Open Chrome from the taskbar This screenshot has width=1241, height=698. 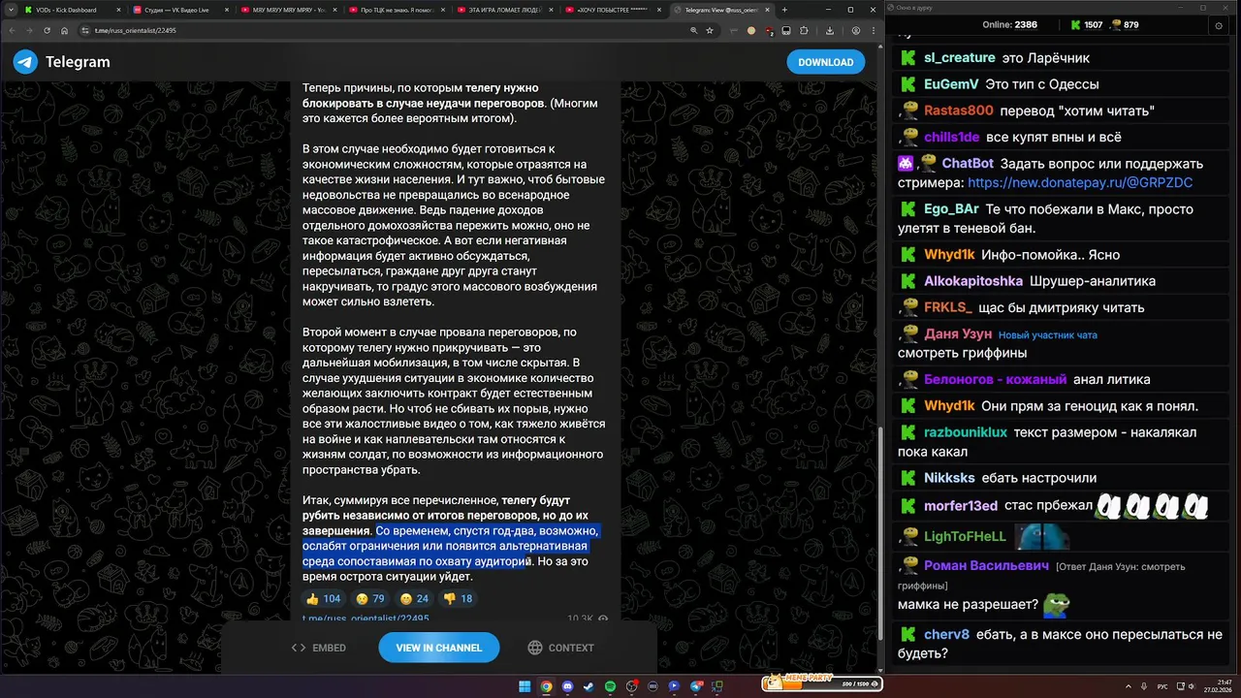546,686
